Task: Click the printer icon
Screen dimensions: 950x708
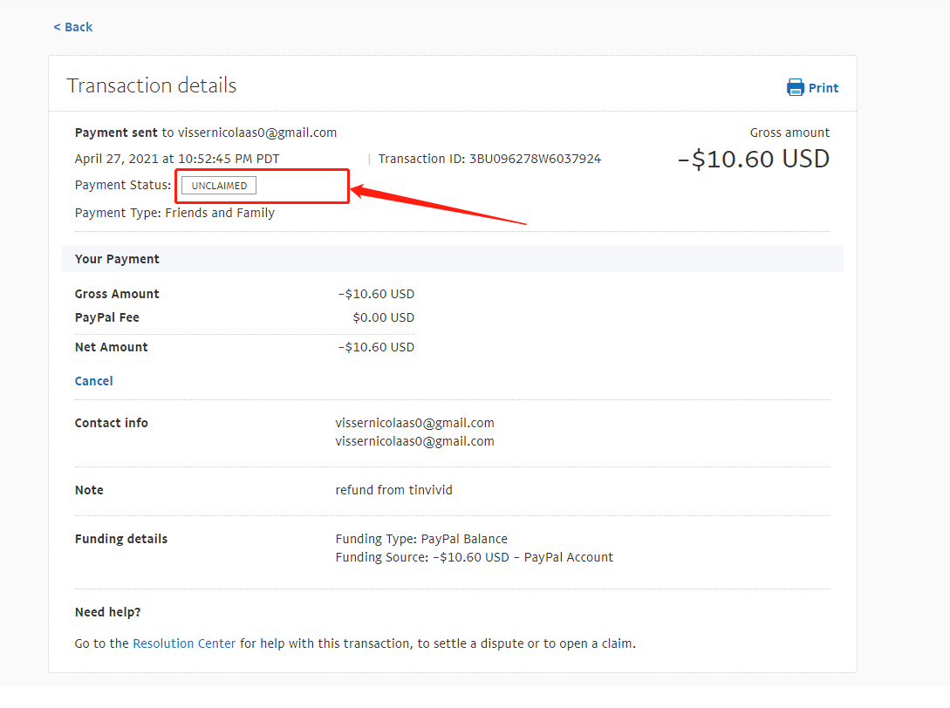Action: (x=795, y=87)
